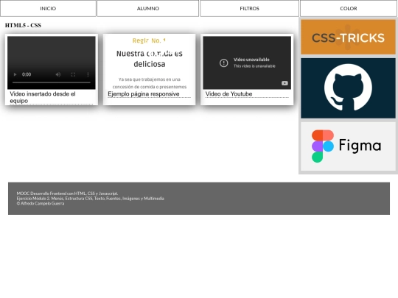Open the INICIO menu item
The image size is (398, 298).
48,8
